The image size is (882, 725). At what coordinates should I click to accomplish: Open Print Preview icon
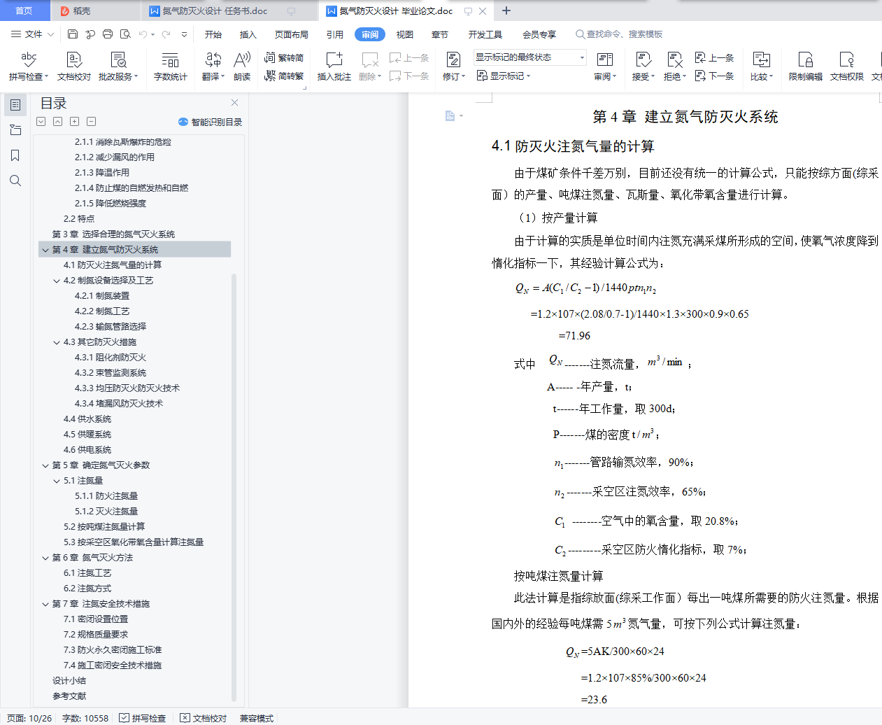tap(125, 34)
